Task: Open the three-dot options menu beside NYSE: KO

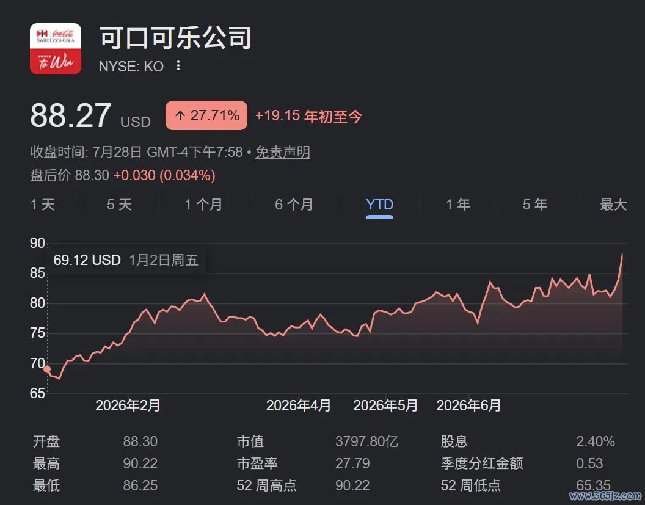Action: click(x=178, y=66)
